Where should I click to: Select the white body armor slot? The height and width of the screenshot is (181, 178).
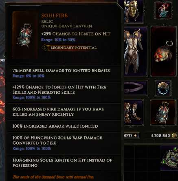[x=136, y=51]
